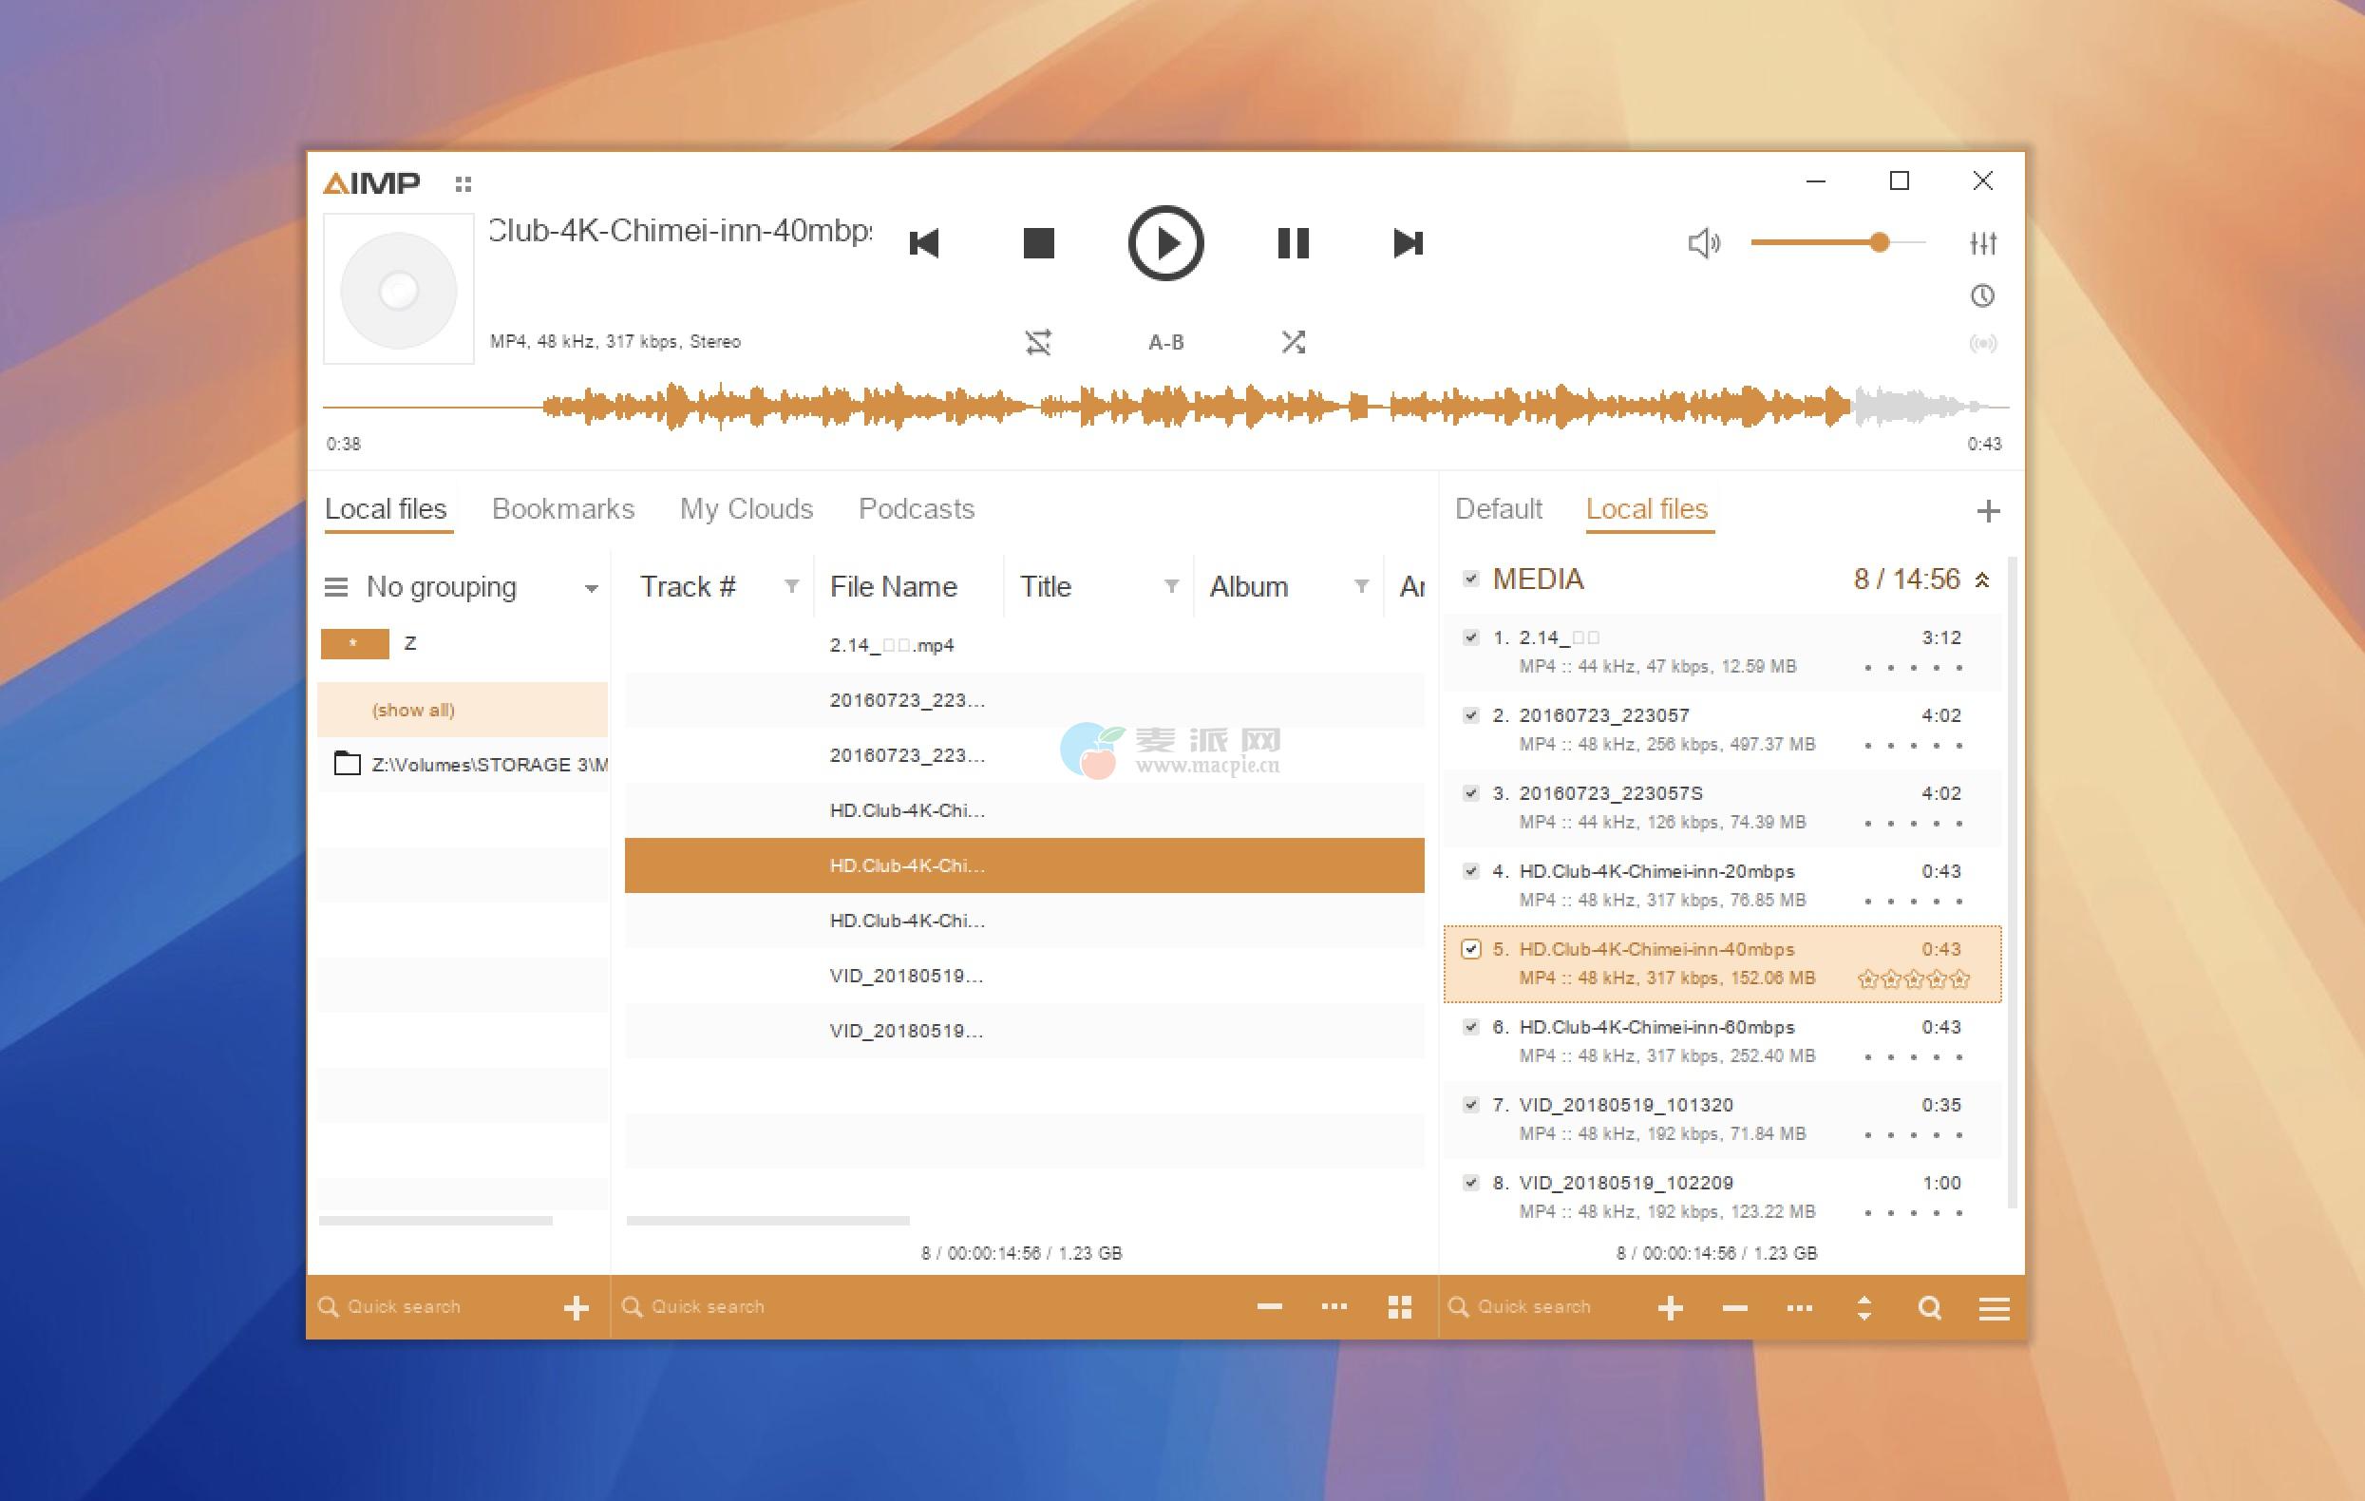Image resolution: width=2365 pixels, height=1501 pixels.
Task: Add files to playlist with plus icon
Action: [x=1670, y=1307]
